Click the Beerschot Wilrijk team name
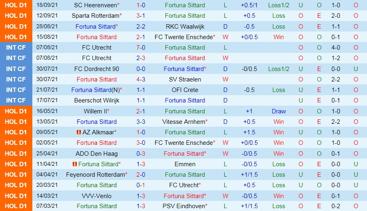The width and height of the screenshot is (367, 211). coord(97,100)
